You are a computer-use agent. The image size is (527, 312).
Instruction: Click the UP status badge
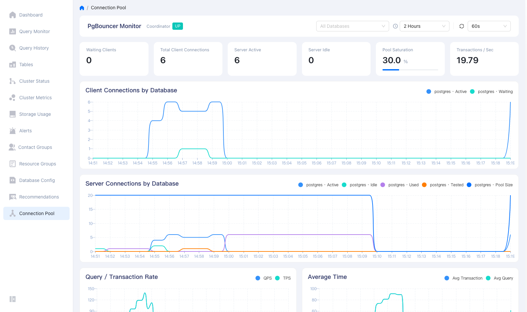(178, 26)
